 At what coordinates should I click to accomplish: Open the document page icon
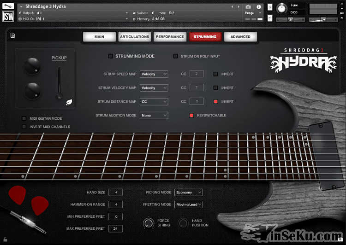pos(12,35)
